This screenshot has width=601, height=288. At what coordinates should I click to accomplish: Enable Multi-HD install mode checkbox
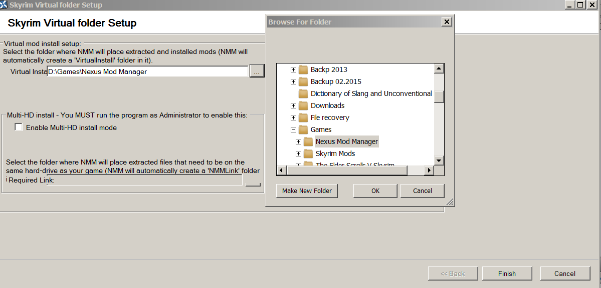[19, 127]
